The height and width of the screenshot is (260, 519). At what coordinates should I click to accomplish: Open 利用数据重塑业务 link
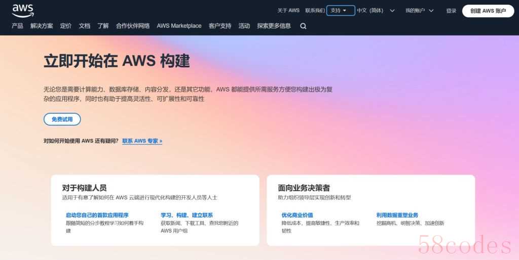(397, 215)
